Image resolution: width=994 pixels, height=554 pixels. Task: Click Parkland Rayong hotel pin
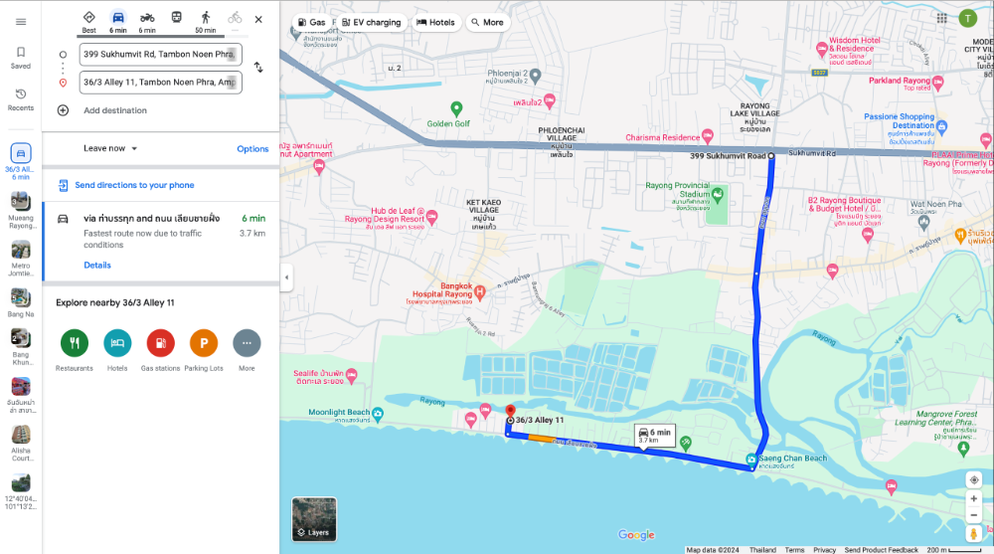[937, 82]
